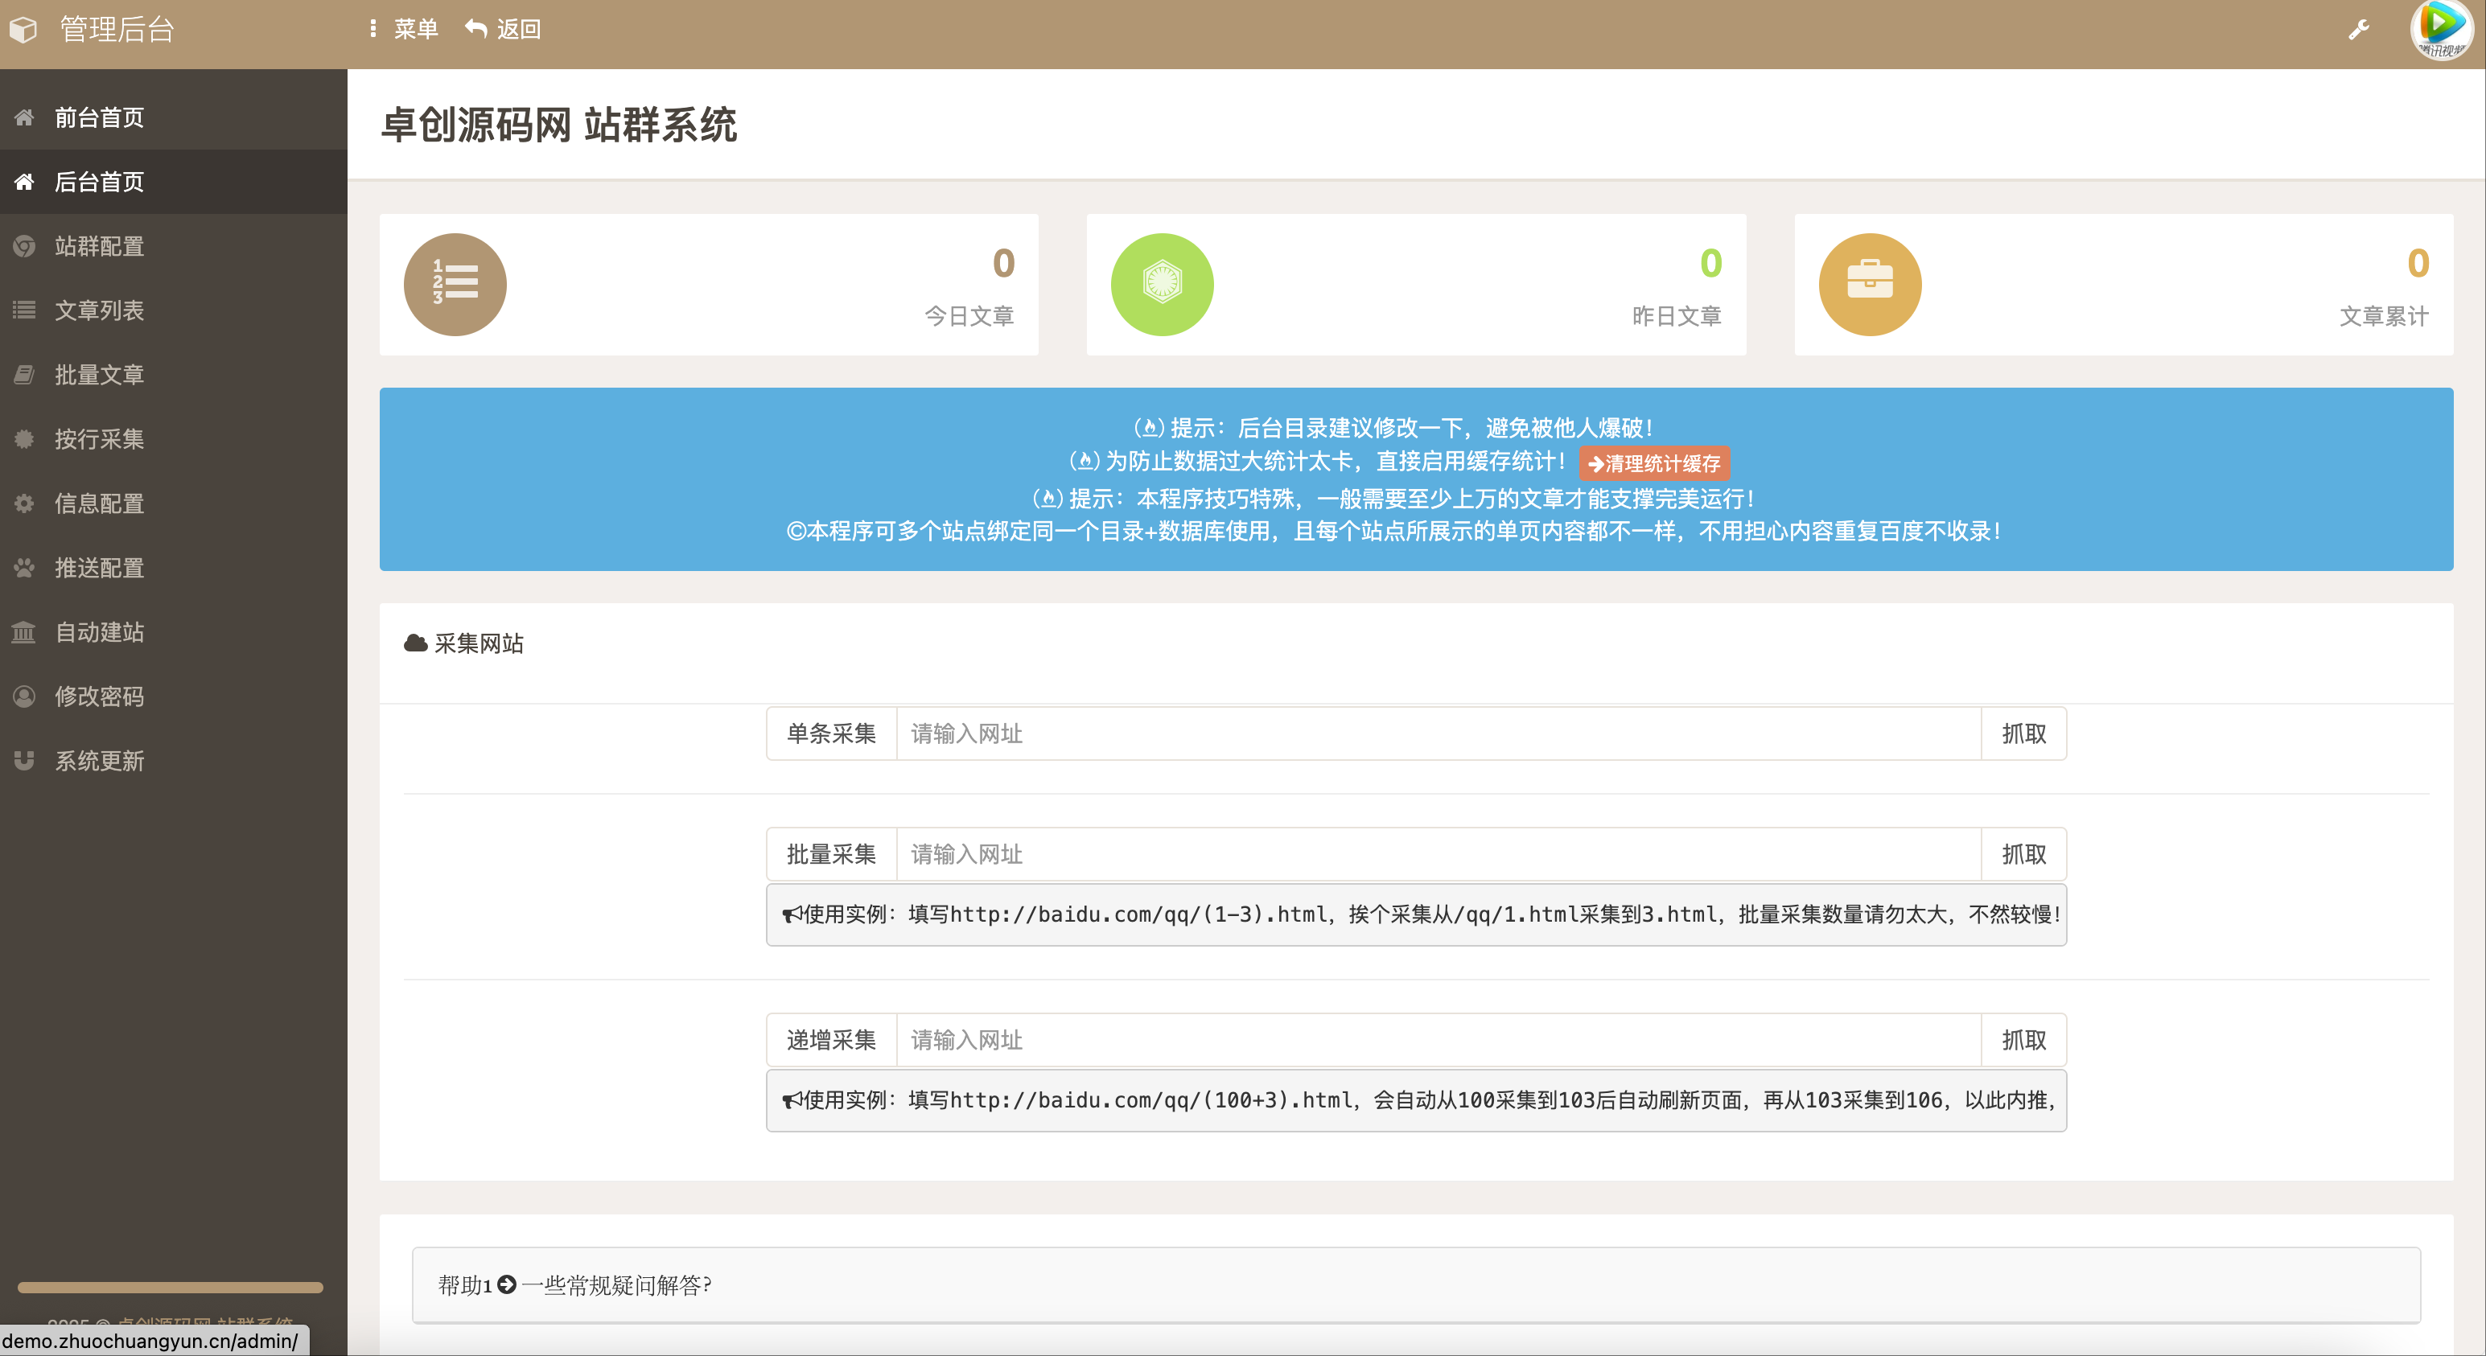
Task: Click the cloud icon beside 采集网站
Action: (x=415, y=643)
